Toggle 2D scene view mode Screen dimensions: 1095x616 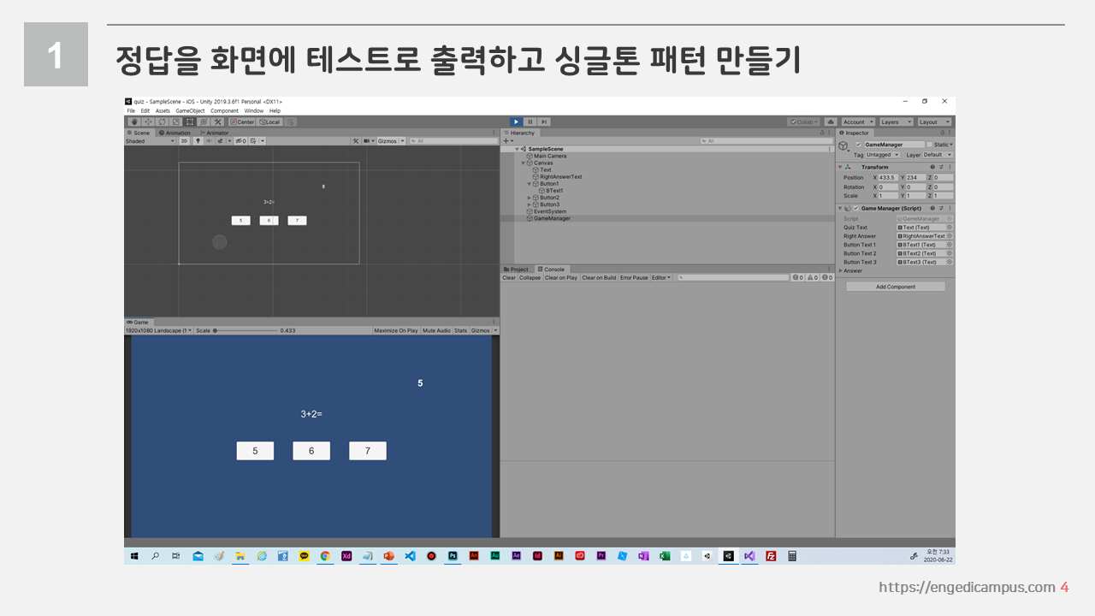pos(184,141)
